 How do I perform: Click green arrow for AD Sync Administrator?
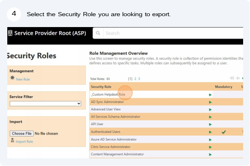pyautogui.click(x=210, y=102)
